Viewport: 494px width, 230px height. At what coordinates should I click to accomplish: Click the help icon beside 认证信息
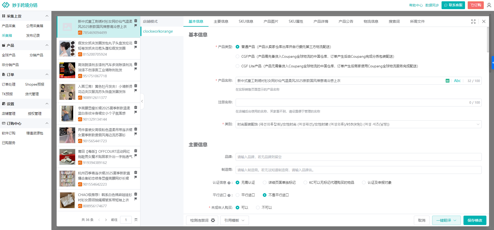tap(229, 183)
